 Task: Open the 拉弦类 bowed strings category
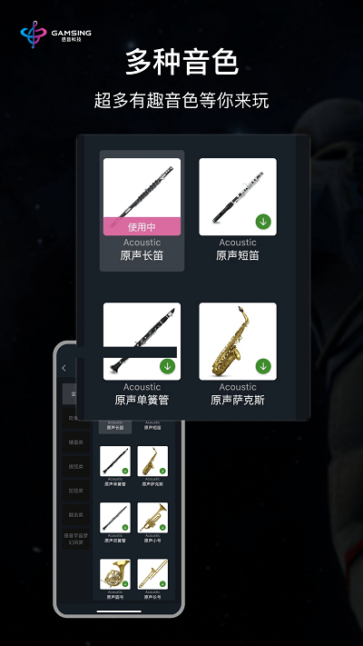tap(75, 491)
